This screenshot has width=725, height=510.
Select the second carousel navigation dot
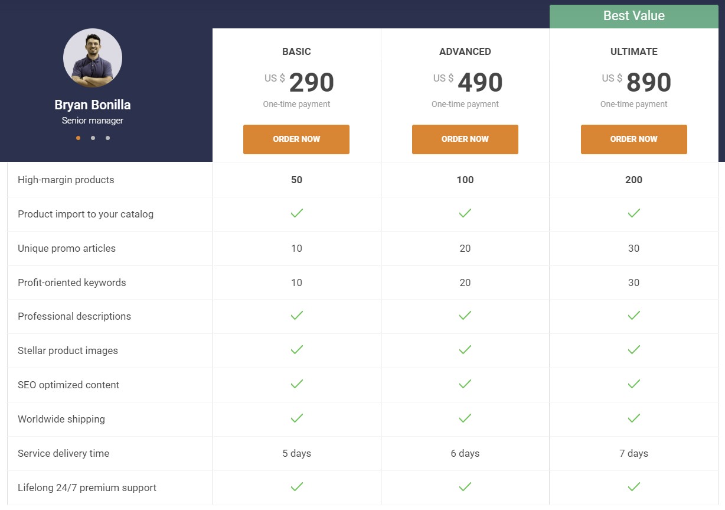[93, 138]
